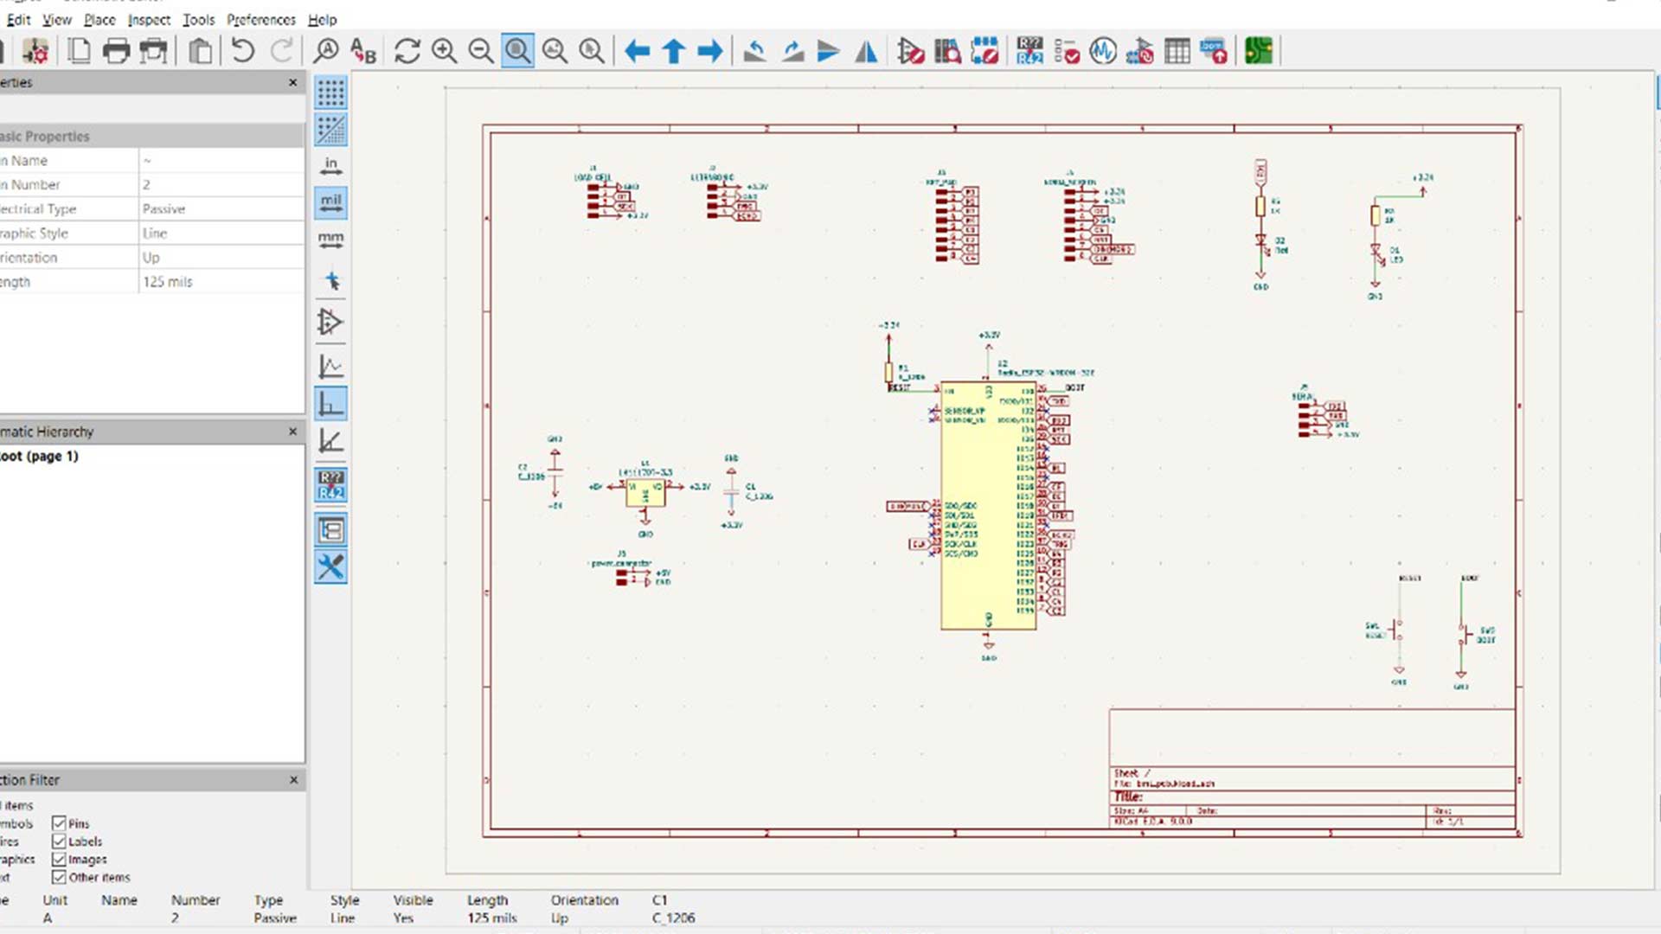Uncheck the Pins selection filter

click(x=59, y=823)
